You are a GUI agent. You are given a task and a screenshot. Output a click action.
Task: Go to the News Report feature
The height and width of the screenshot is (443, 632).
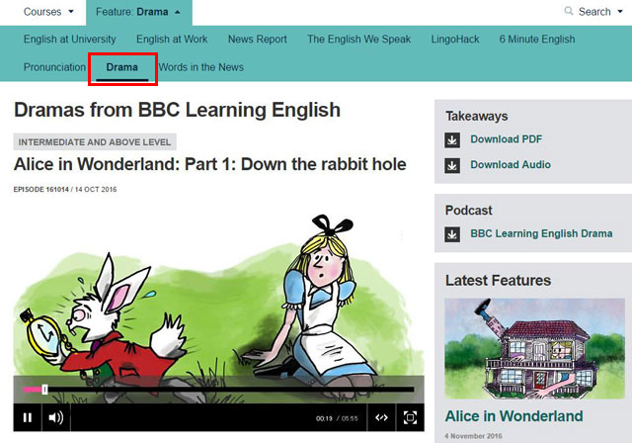point(258,40)
